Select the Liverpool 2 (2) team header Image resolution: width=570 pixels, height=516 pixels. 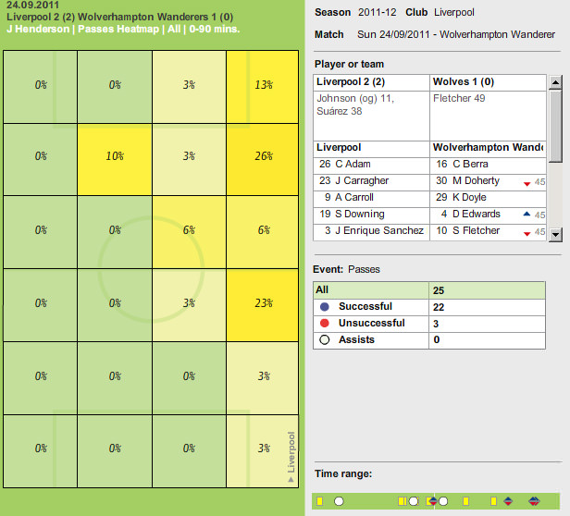point(372,82)
